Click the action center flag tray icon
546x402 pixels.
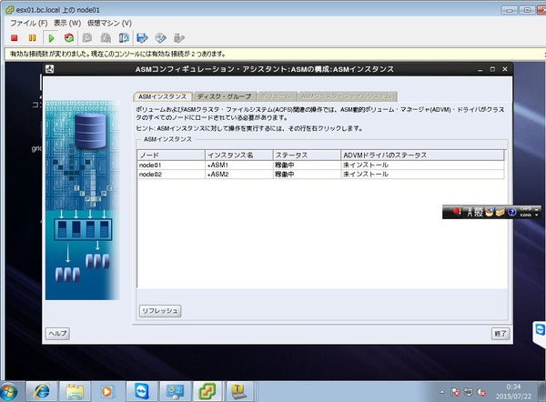(455, 392)
